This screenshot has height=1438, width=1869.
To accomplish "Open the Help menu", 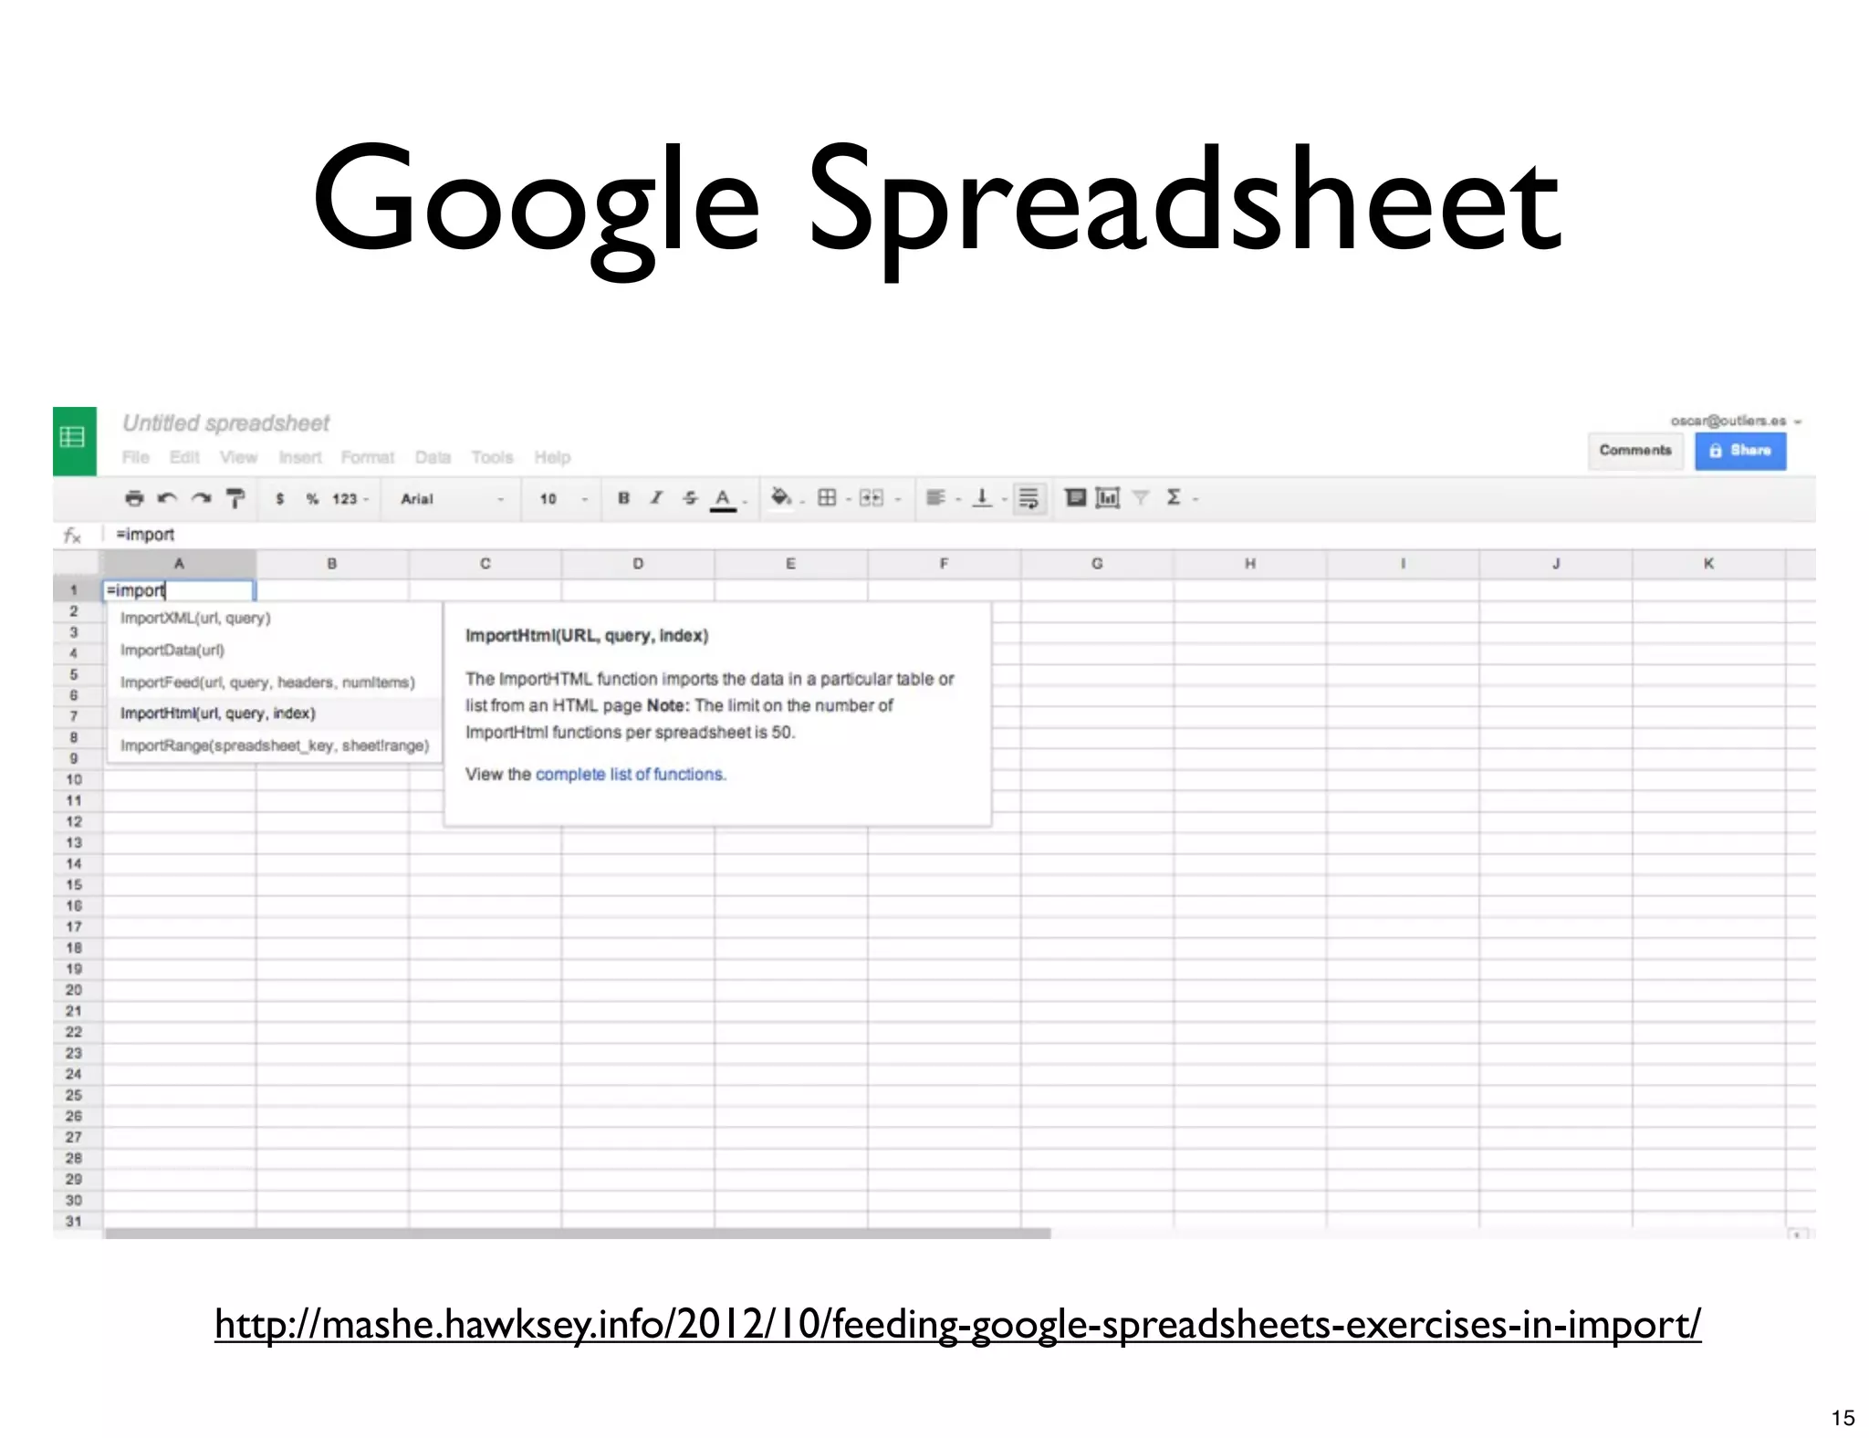I will pyautogui.click(x=552, y=457).
